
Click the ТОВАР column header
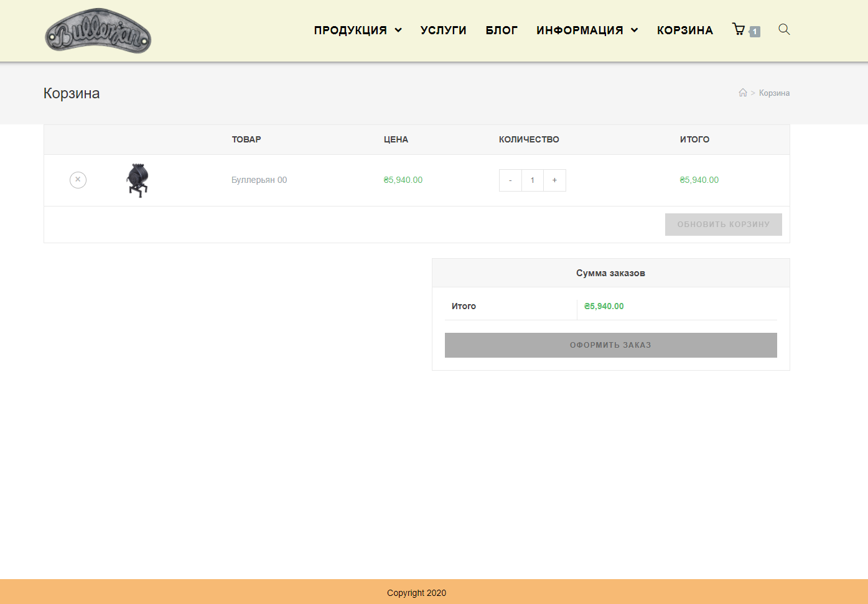point(246,139)
